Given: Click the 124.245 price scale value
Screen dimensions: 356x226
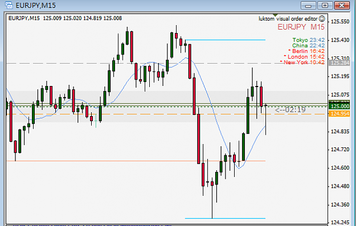Looking at the screenshot, I should pyautogui.click(x=340, y=222).
